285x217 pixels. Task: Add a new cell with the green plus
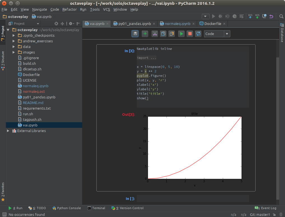click(x=145, y=34)
